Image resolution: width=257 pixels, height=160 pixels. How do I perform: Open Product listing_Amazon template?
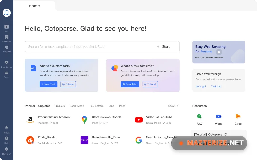click(x=54, y=117)
